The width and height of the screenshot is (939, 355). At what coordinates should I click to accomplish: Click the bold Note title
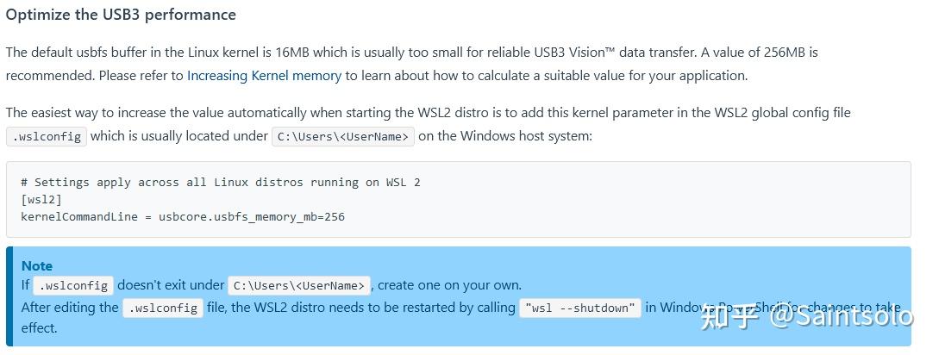37,265
